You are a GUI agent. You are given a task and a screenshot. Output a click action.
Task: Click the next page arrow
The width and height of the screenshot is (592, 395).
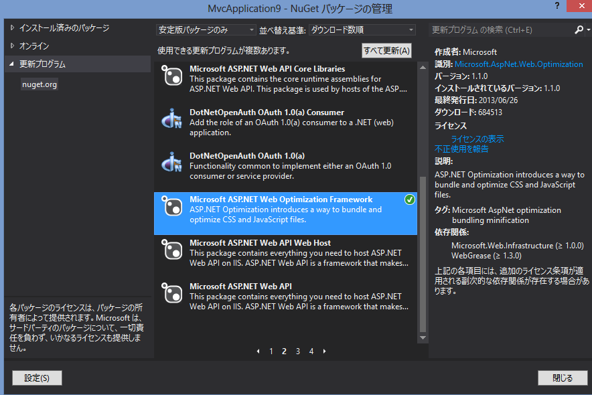[324, 351]
